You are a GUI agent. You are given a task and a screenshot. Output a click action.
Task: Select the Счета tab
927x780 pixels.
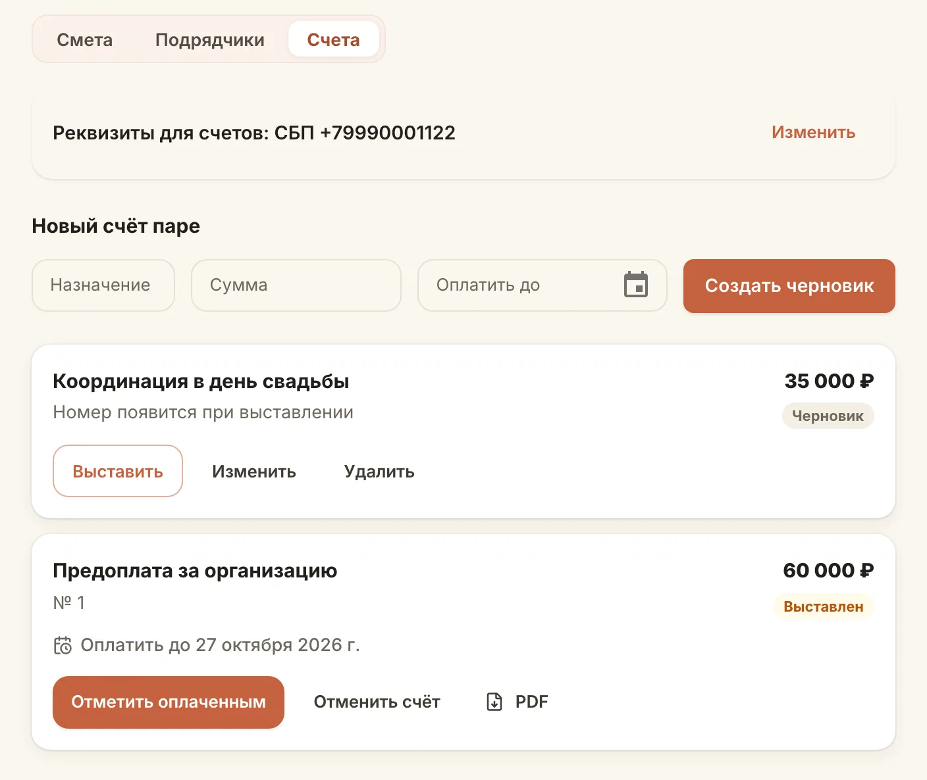(334, 40)
